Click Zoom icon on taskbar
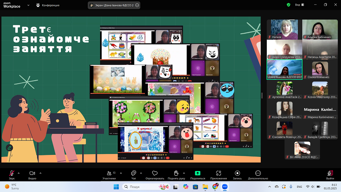 [x=225, y=187]
